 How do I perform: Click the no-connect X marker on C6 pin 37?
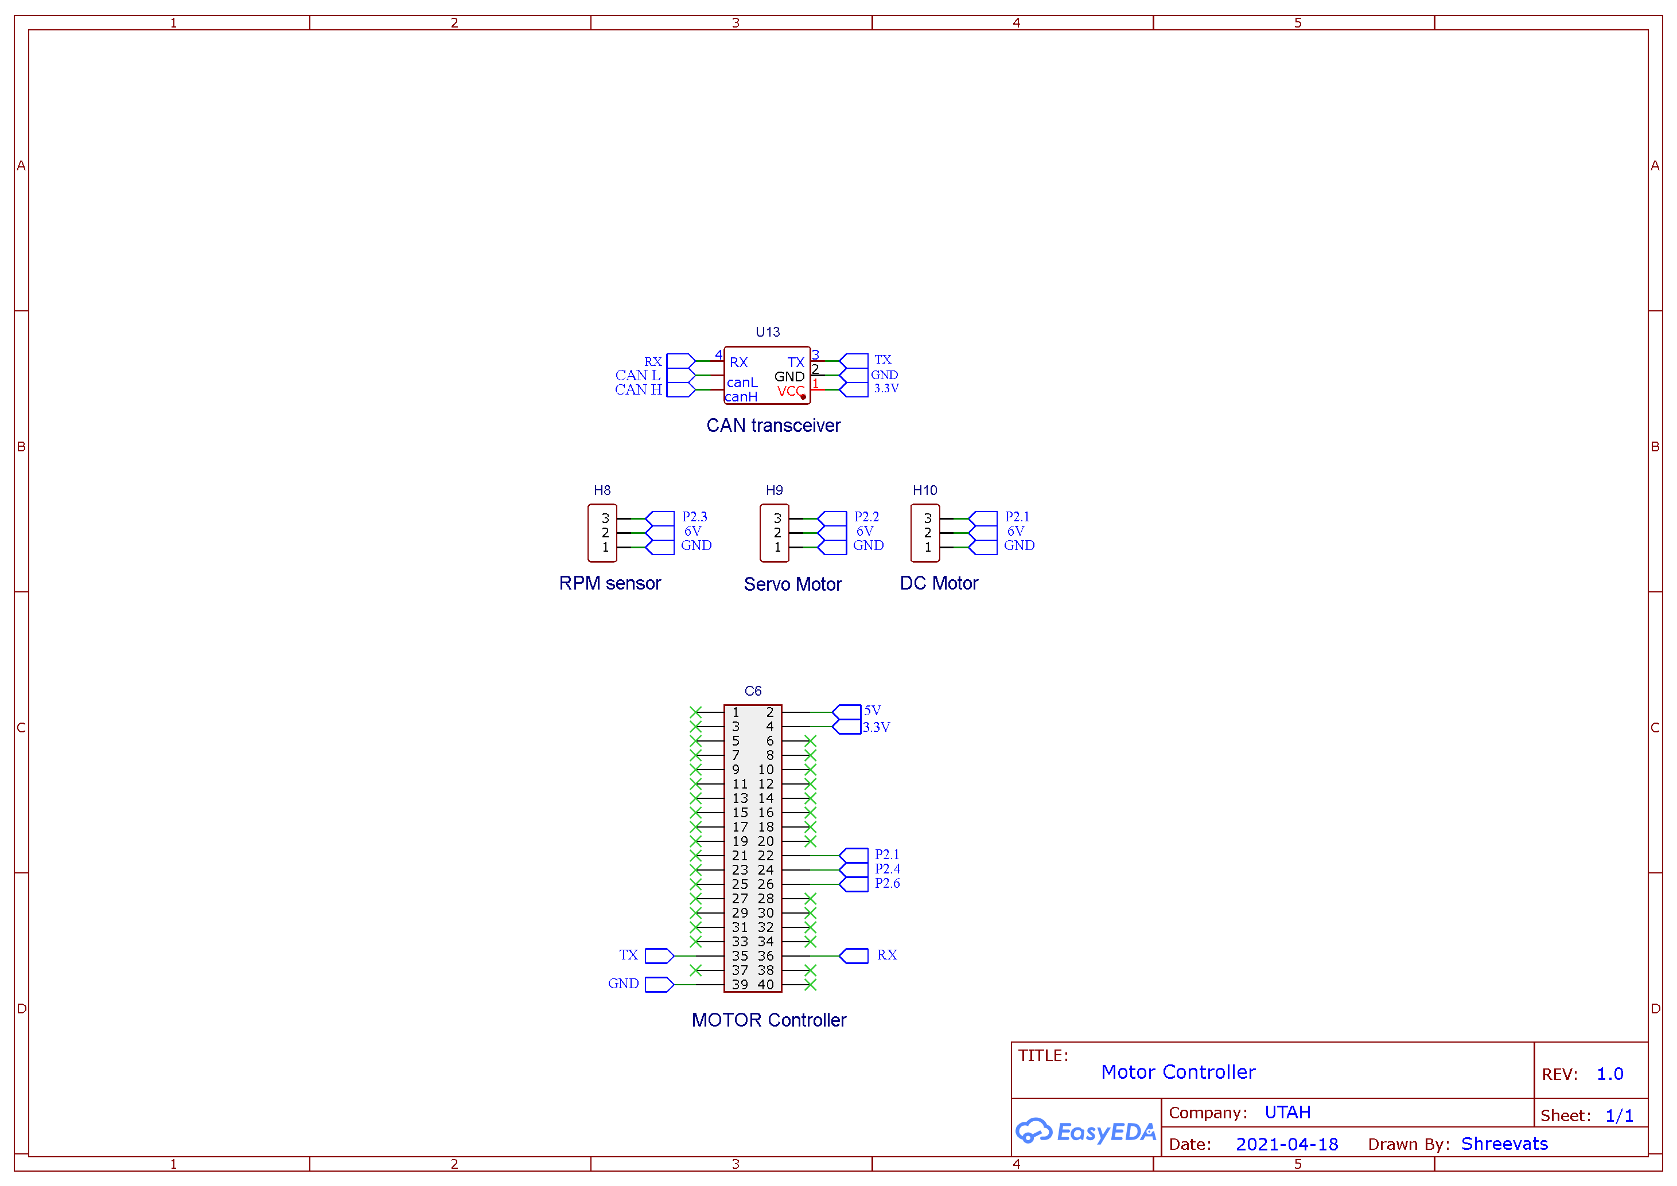(x=695, y=970)
